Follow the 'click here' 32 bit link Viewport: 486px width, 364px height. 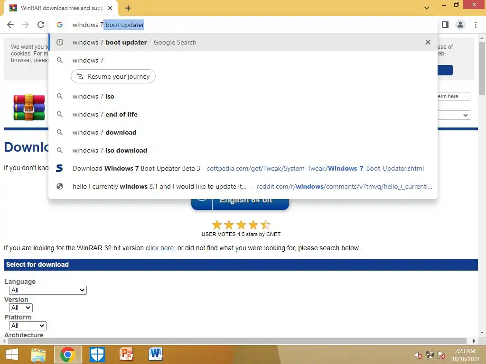[159, 248]
